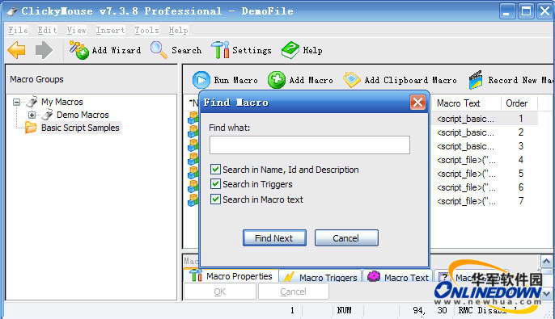555x319 pixels.
Task: Click Add Clipboard Macro
Action: (400, 80)
